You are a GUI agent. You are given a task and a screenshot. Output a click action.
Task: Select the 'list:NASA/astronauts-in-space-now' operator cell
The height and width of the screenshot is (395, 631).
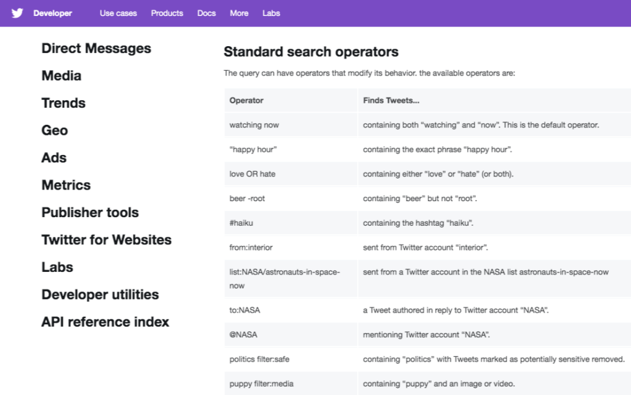pyautogui.click(x=291, y=279)
